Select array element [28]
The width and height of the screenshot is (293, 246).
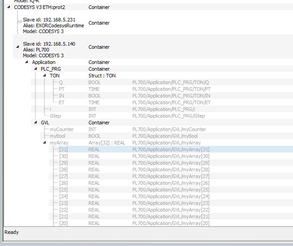tap(63, 170)
